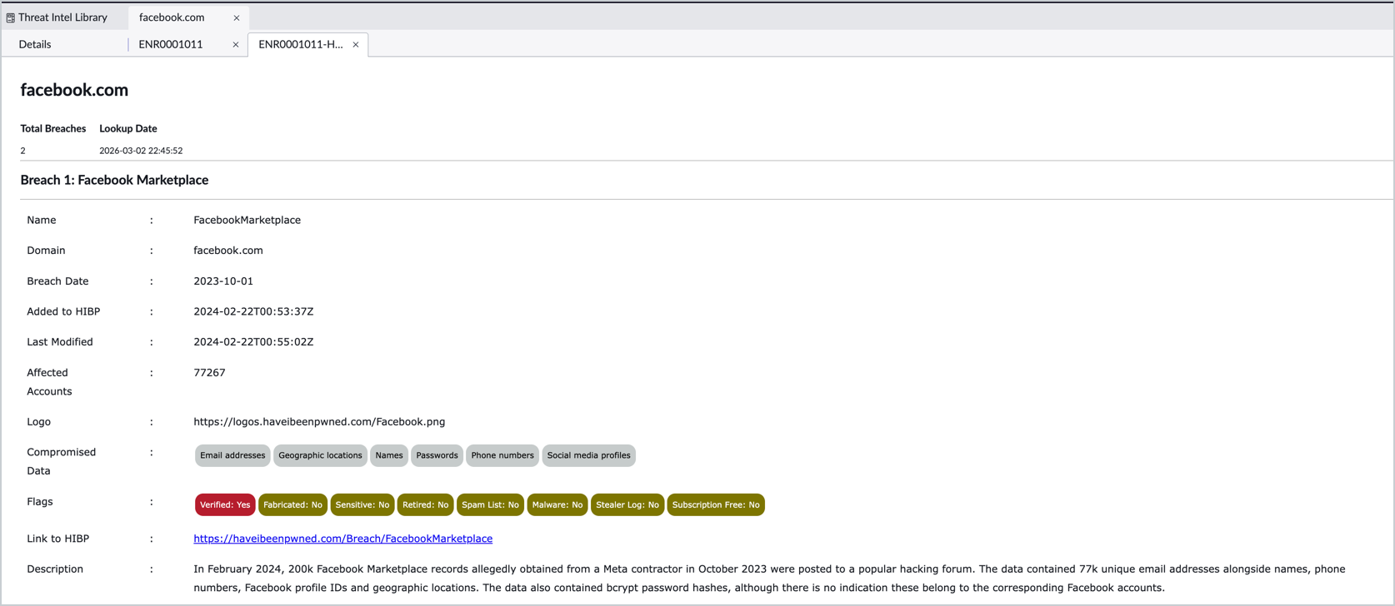The height and width of the screenshot is (606, 1395).
Task: Click the Last Modified timestamp 2024-02-22T00:55:02Z
Action: coord(253,342)
